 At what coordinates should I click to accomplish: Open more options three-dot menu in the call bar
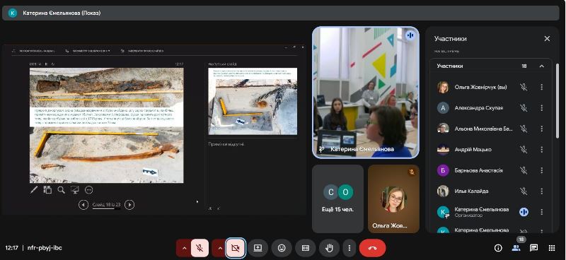[x=349, y=248]
